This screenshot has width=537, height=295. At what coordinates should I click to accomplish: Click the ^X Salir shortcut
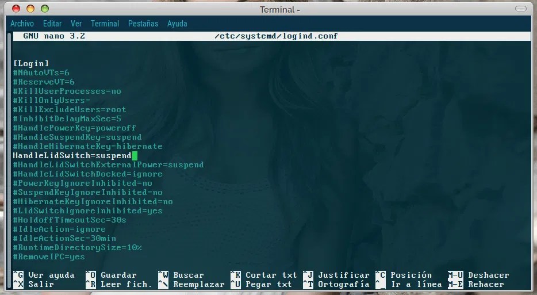[33, 285]
